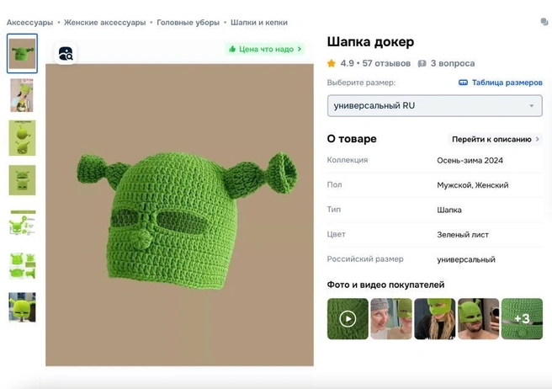This screenshot has width=552, height=389.
Task: Click the product title 'Шапка докер'
Action: (370, 42)
